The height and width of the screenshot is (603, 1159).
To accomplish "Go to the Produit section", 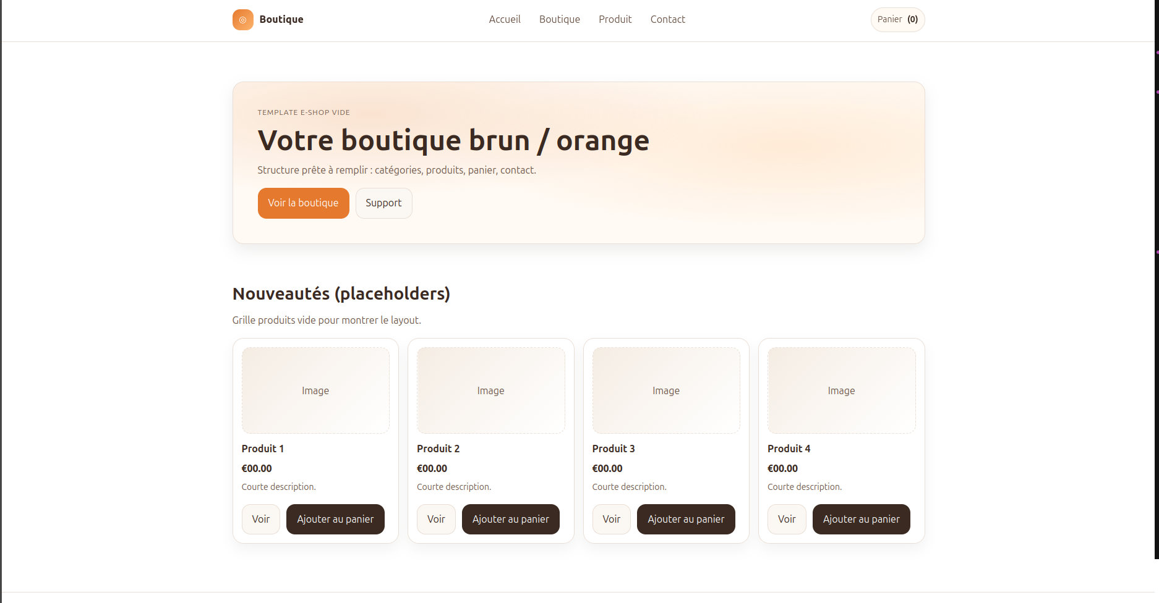I will click(615, 19).
